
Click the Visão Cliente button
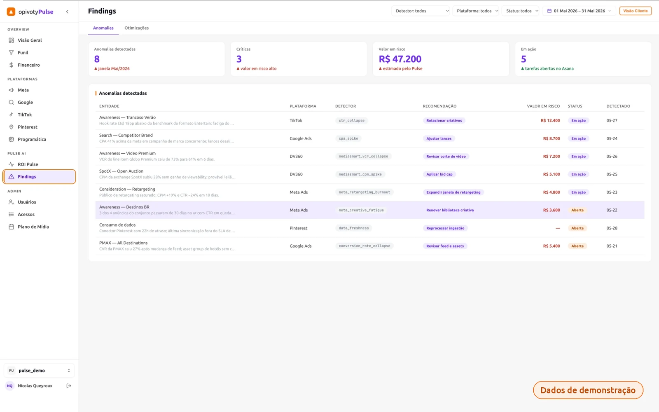tap(636, 11)
